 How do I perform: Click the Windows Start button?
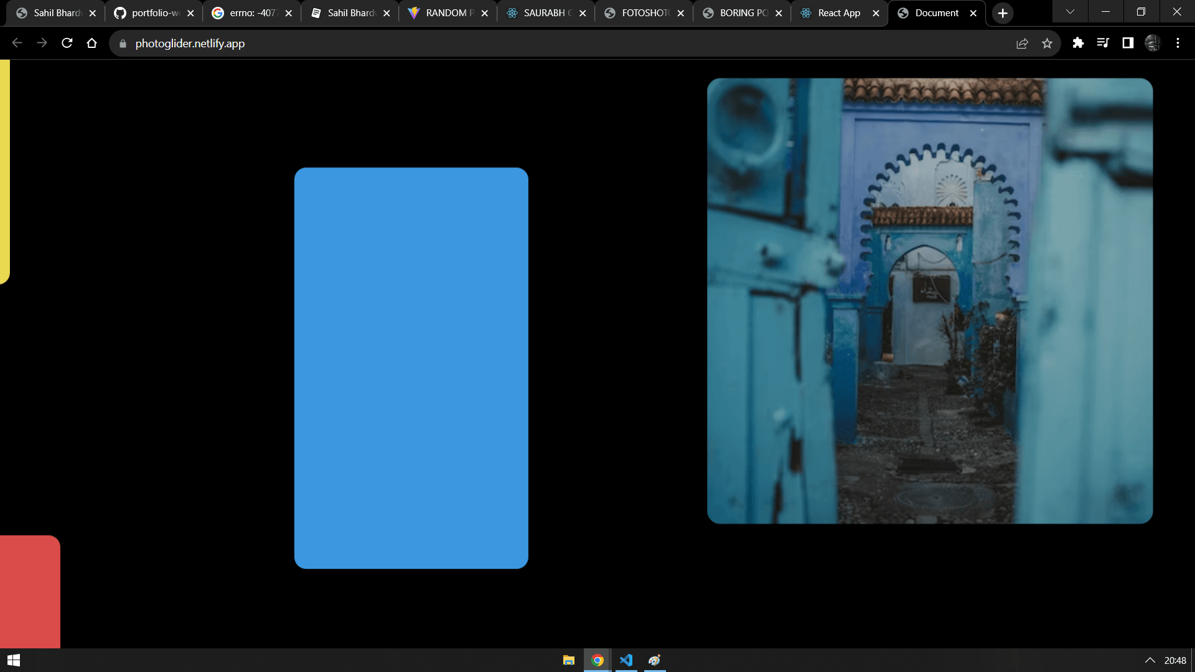pyautogui.click(x=12, y=660)
